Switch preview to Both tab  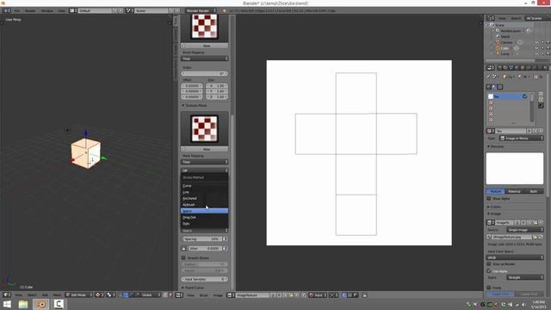coord(534,191)
